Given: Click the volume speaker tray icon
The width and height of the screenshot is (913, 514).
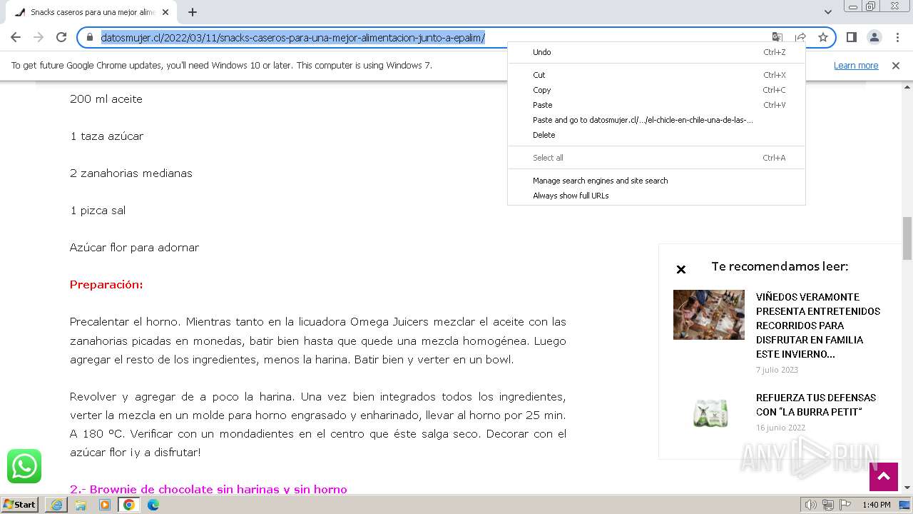Looking at the screenshot, I should [x=811, y=505].
